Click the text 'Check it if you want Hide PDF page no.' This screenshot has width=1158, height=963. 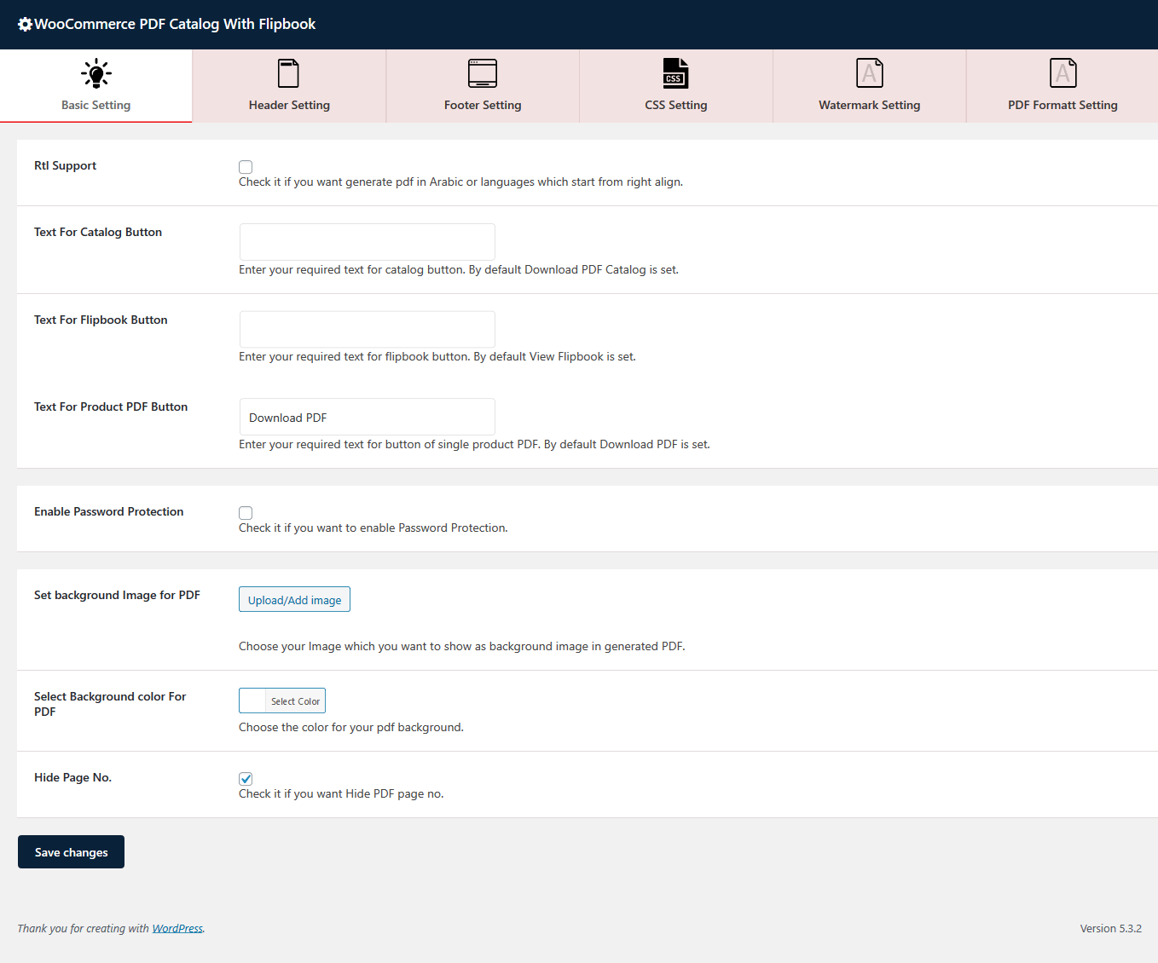coord(341,793)
